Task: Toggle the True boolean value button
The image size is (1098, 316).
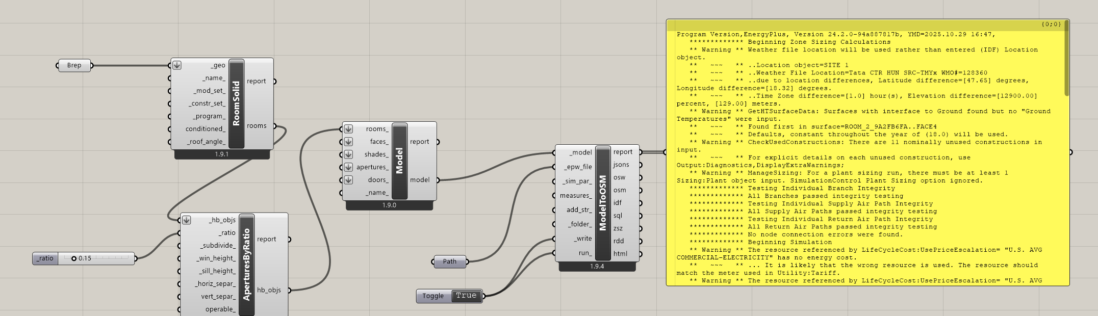Action: point(466,296)
